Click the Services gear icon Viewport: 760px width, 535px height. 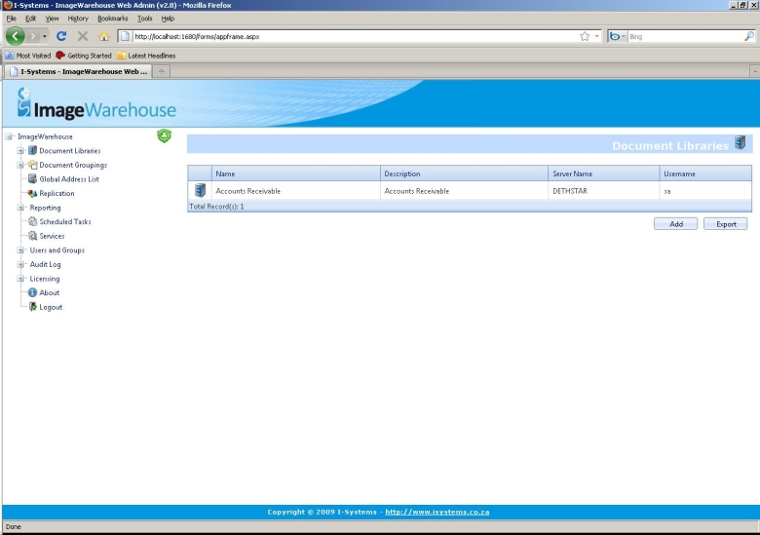click(x=32, y=236)
